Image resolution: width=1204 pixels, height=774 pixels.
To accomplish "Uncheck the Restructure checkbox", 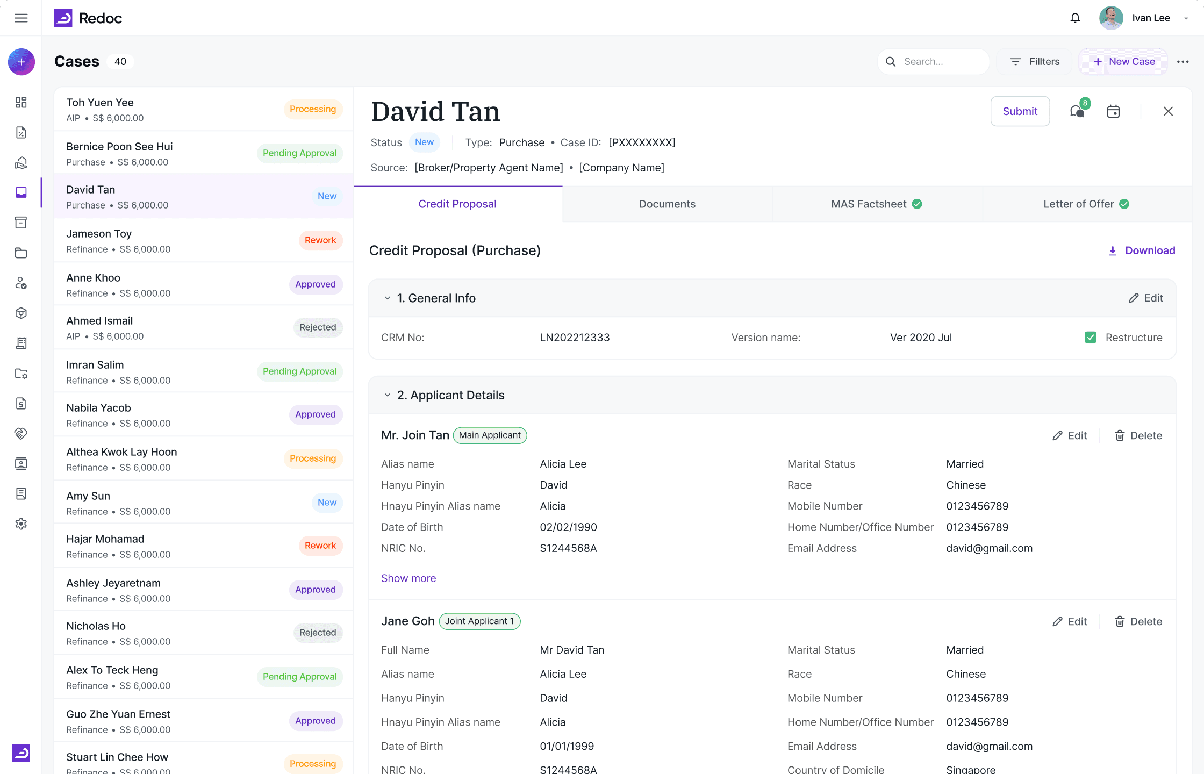I will (x=1091, y=337).
